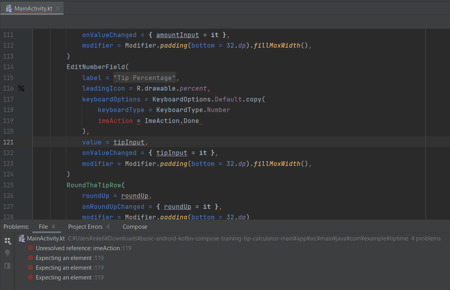Click line number 121 in the gutter
450x290 pixels.
pyautogui.click(x=8, y=142)
